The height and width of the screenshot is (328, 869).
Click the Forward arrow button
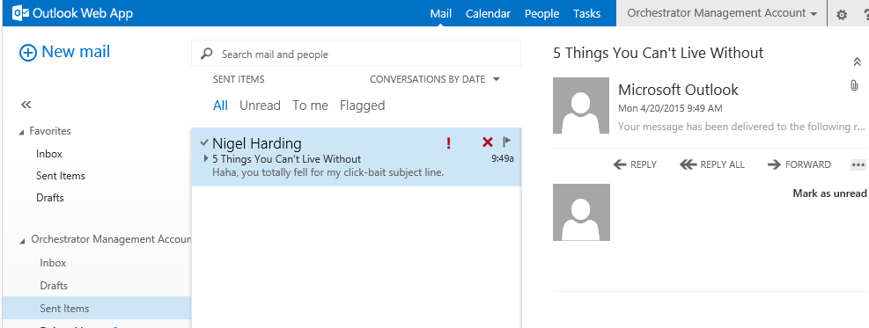799,164
